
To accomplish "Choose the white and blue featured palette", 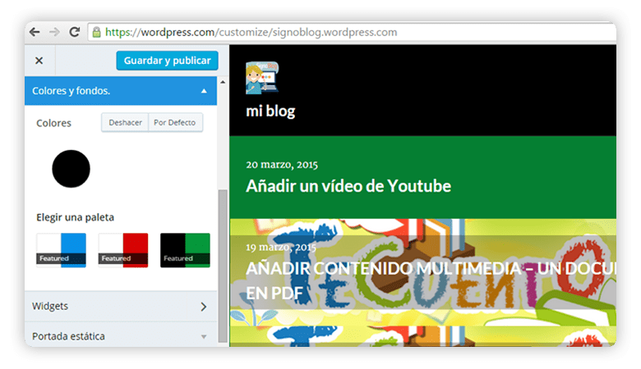I will (x=62, y=250).
